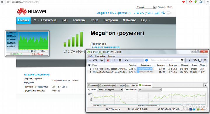210x114 pixels.
Task: Open the Русский language dropdown
Action: click(x=146, y=7)
